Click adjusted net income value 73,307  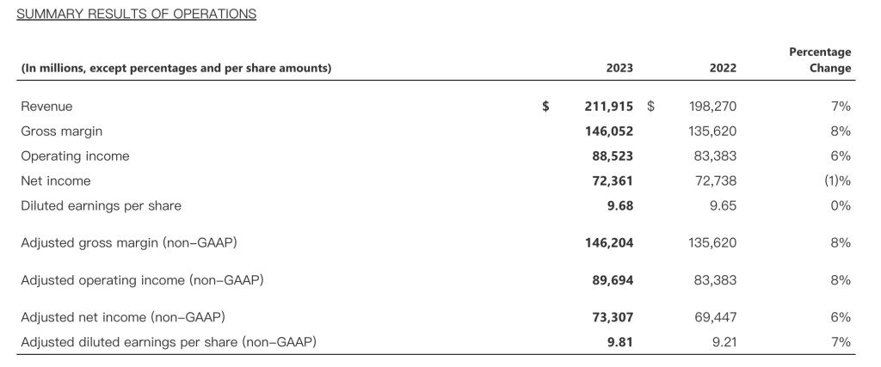pyautogui.click(x=613, y=318)
